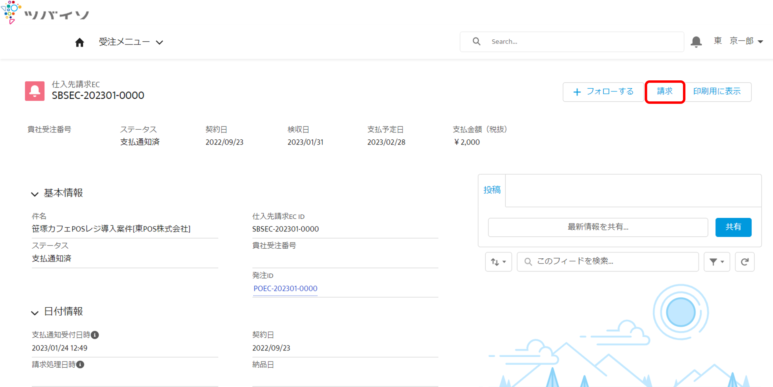This screenshot has width=773, height=387.
Task: Click the ツバイソ logo
Action: [x=45, y=13]
